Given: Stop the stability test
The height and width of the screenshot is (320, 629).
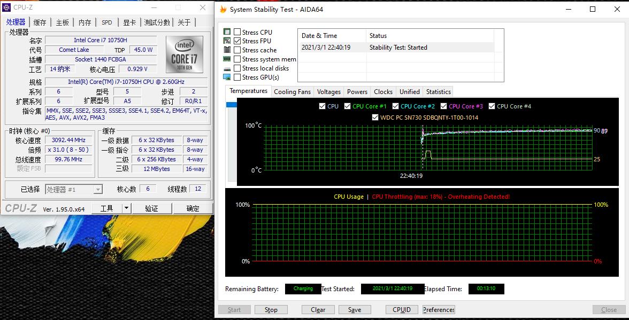Looking at the screenshot, I should click(271, 310).
